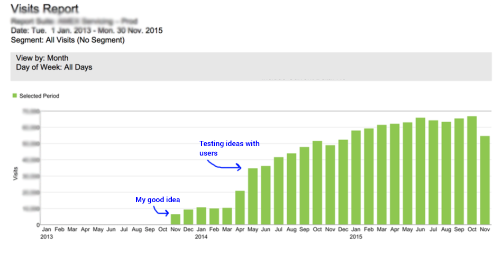Click the report date range line
The image size is (502, 254).
pyautogui.click(x=87, y=31)
